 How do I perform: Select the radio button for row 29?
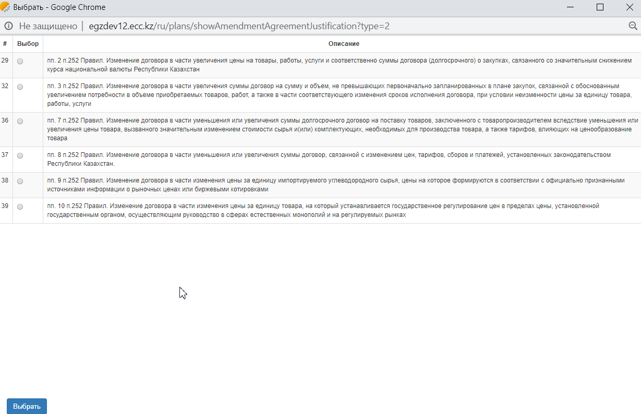coord(20,61)
